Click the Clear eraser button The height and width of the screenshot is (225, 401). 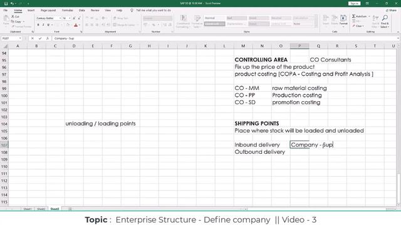[357, 26]
